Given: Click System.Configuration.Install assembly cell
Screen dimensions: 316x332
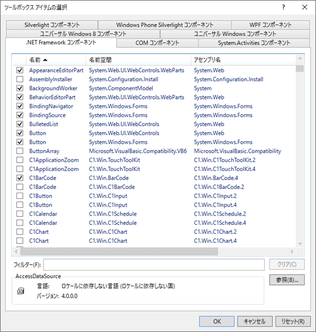Looking at the screenshot, I should (229, 79).
